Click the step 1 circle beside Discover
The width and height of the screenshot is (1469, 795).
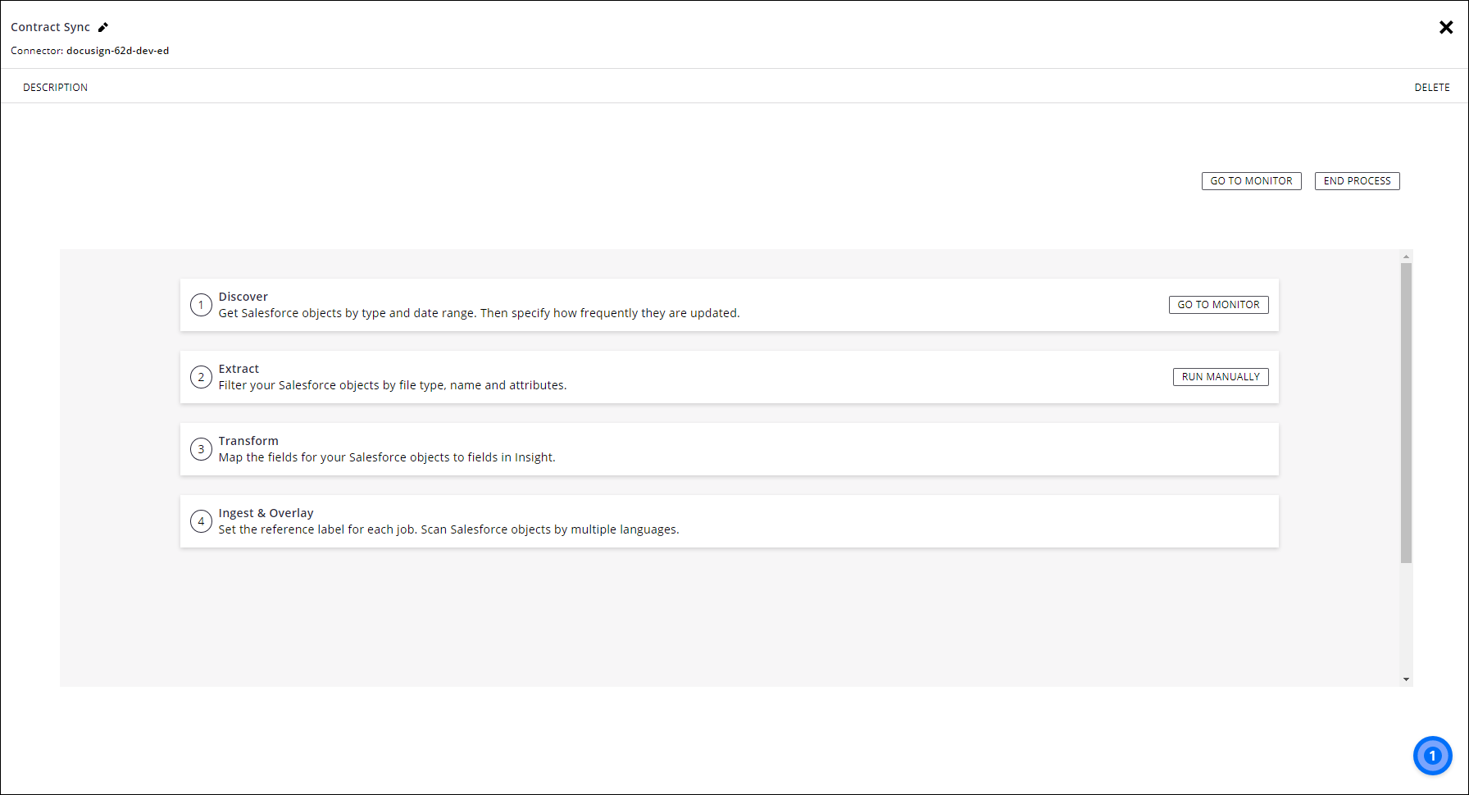coord(201,304)
